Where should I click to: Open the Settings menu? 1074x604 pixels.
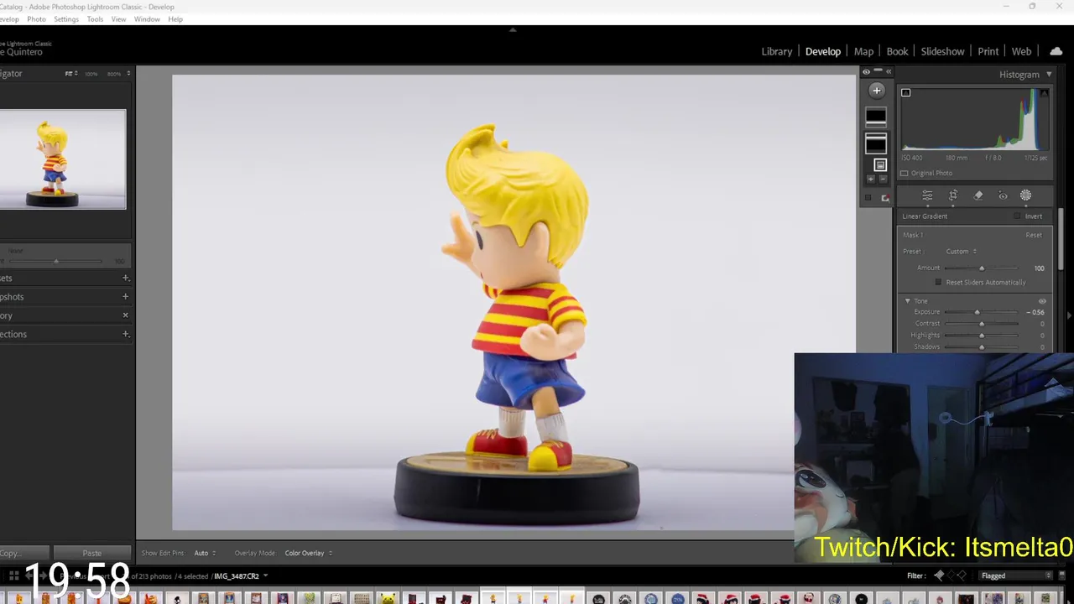(65, 19)
